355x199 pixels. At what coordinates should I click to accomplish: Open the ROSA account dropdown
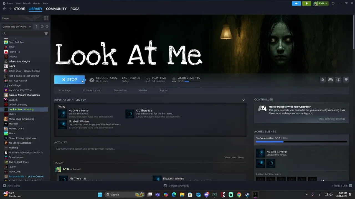pos(321,3)
